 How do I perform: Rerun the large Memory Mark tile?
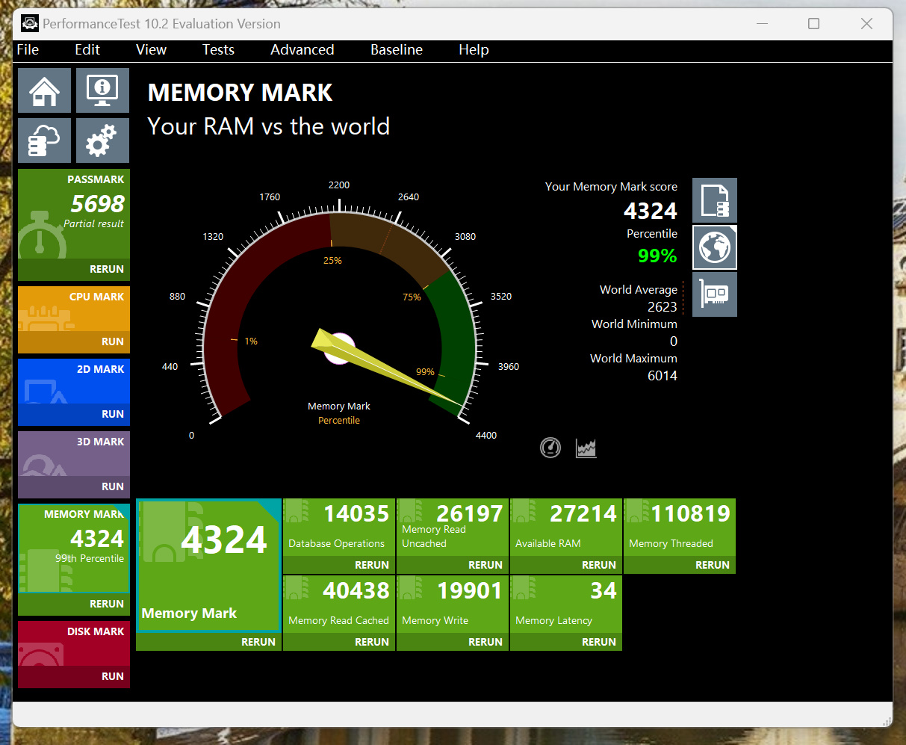[208, 642]
